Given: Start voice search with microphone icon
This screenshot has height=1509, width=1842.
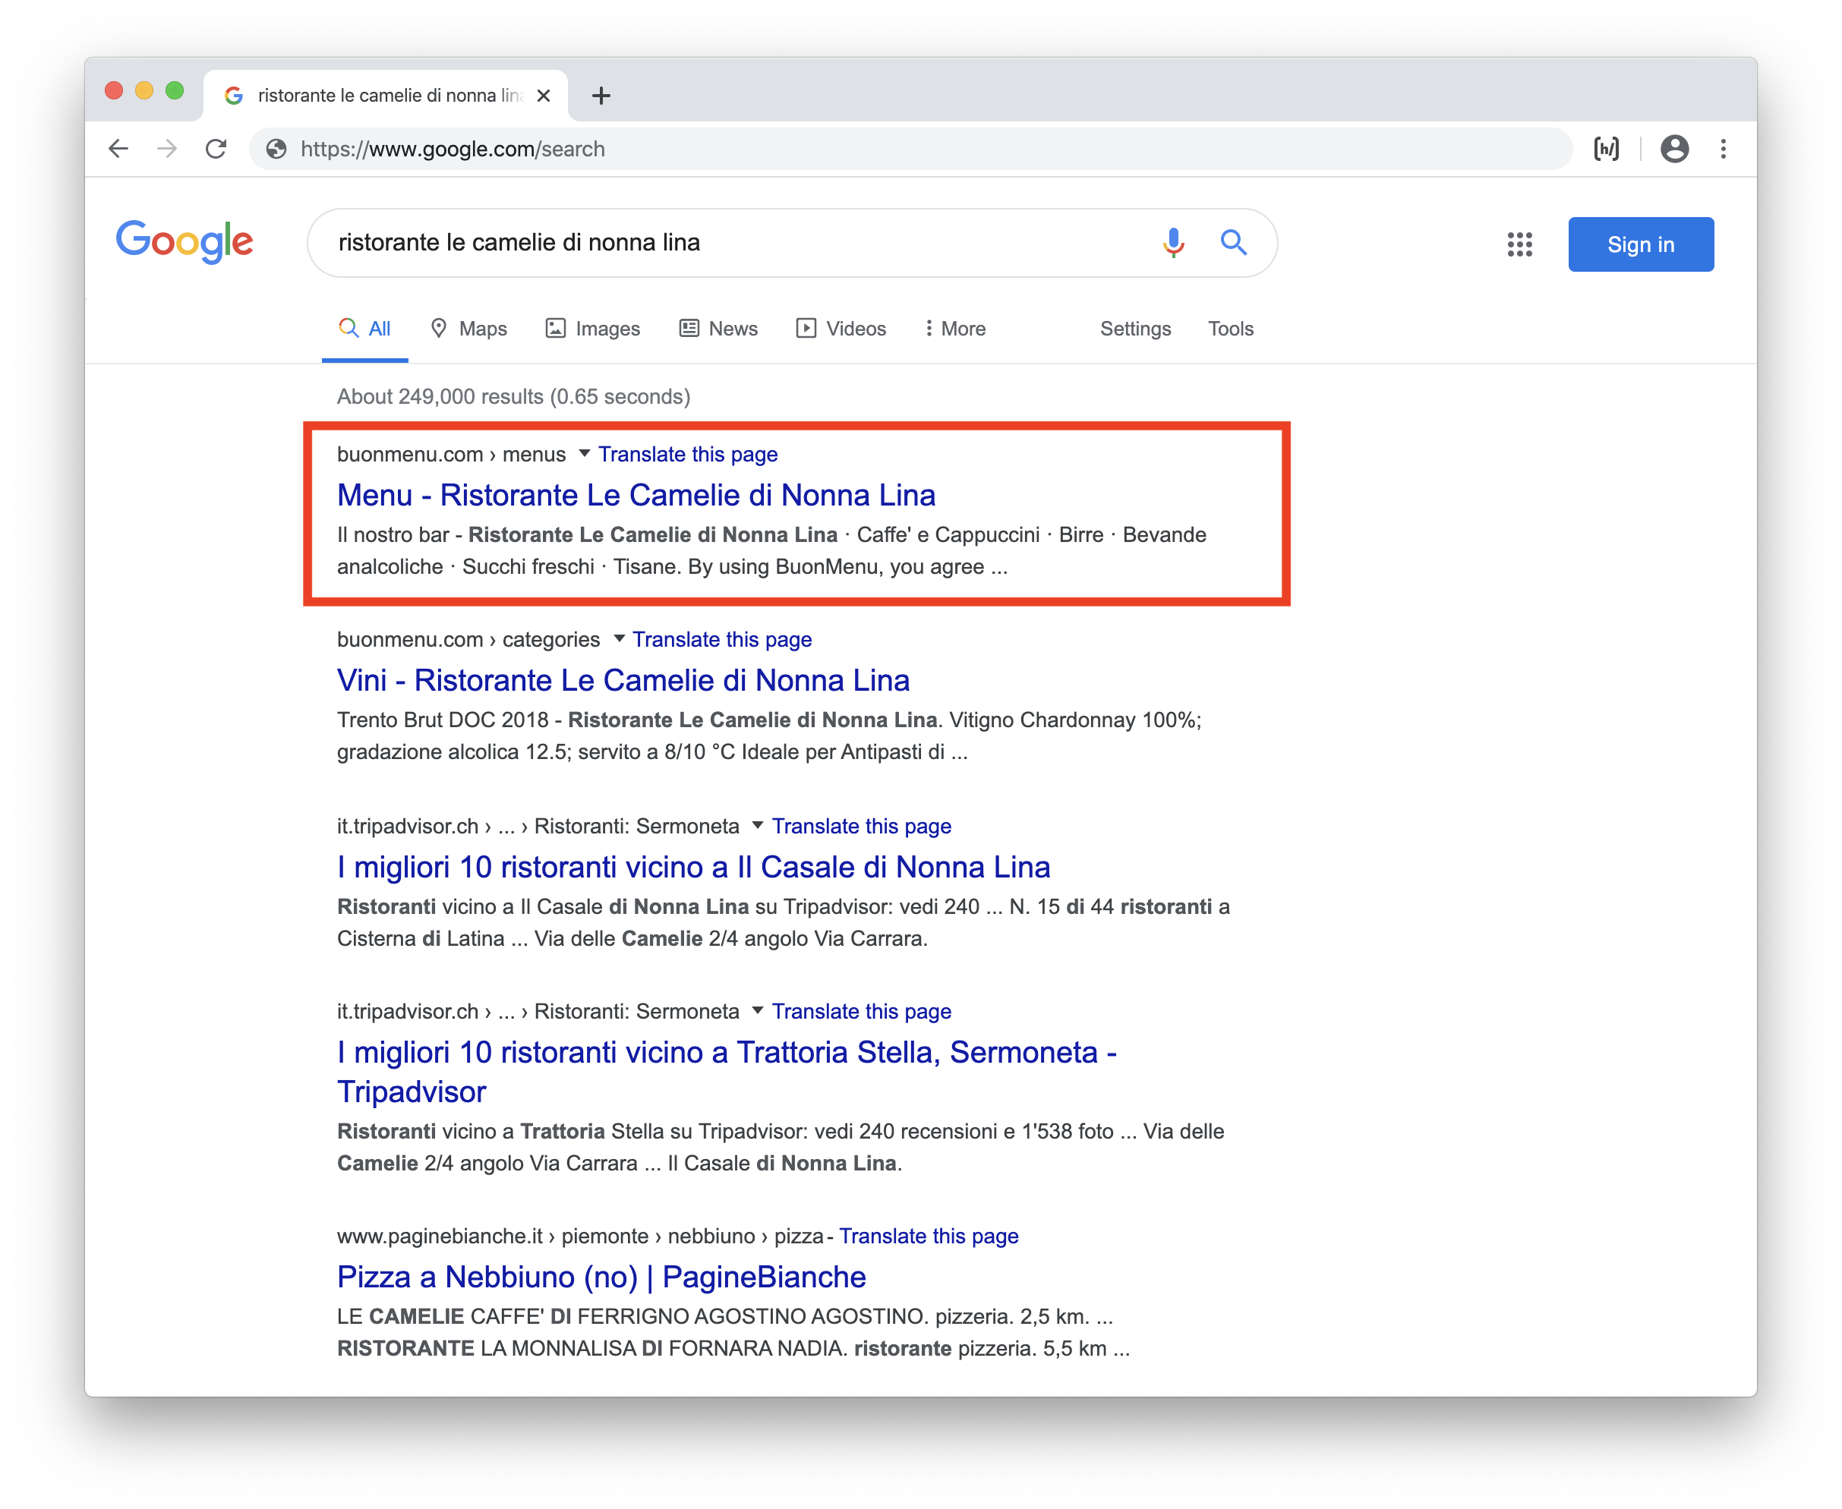Looking at the screenshot, I should tap(1172, 243).
